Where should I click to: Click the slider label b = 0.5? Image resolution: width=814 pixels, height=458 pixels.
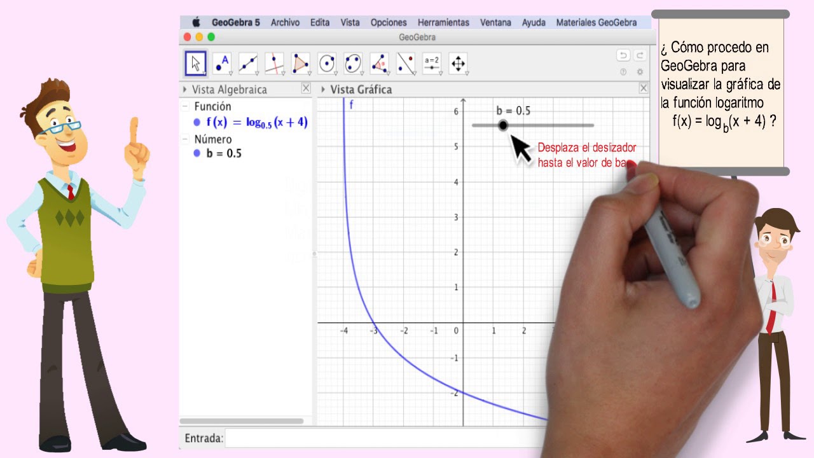pyautogui.click(x=513, y=111)
